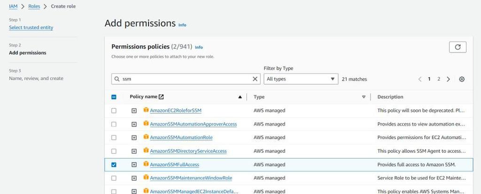Go to next page arrow
Image resolution: width=481 pixels, height=194 pixels.
(x=448, y=79)
